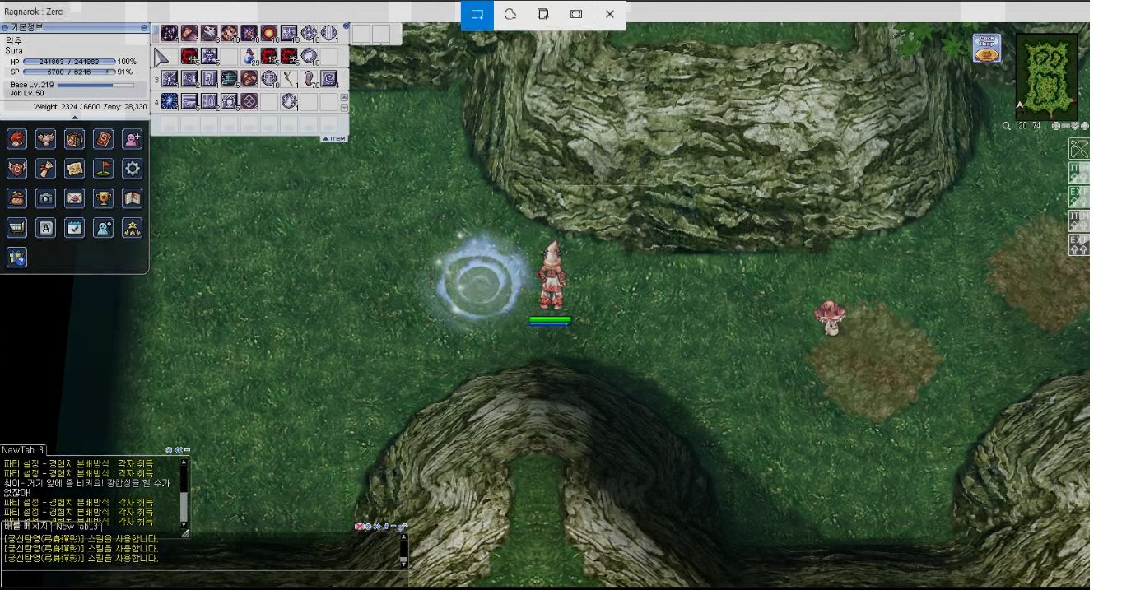
Task: Open the settings gear menu icon
Action: (x=133, y=169)
